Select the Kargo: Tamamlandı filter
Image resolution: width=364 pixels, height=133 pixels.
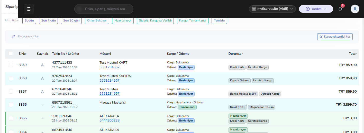coord(193,20)
